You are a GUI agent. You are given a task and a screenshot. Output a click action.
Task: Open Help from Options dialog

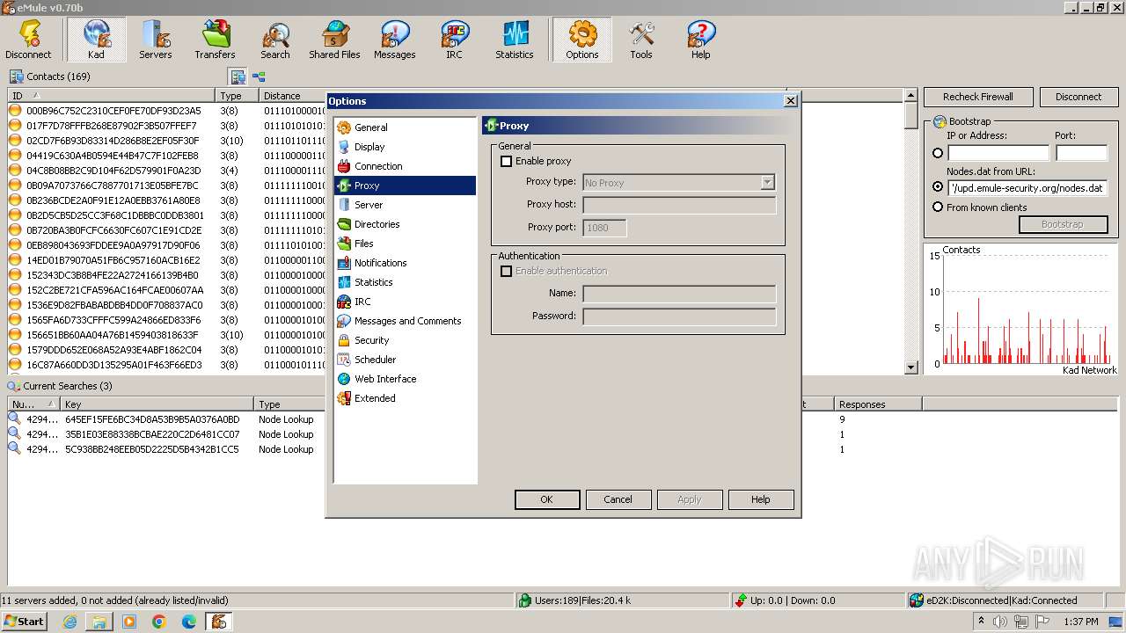(x=761, y=499)
